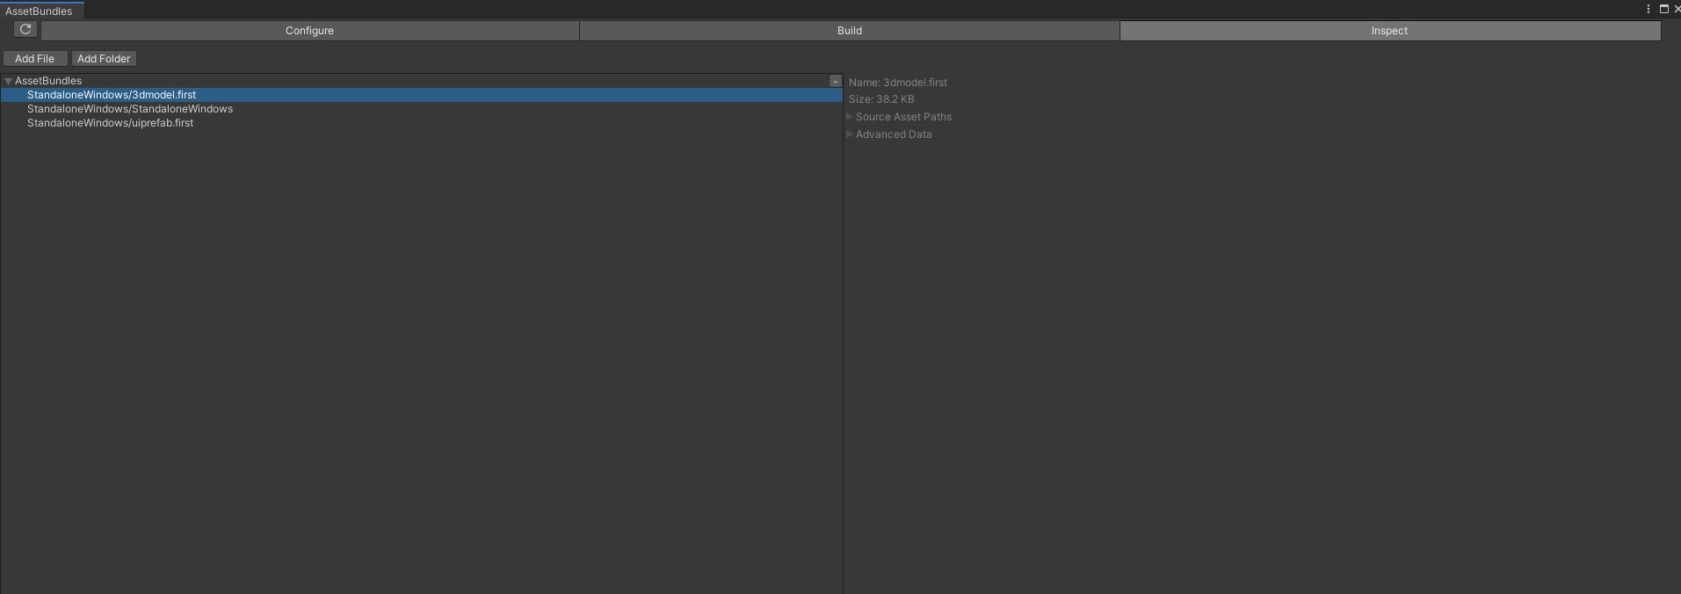The image size is (1681, 594).
Task: Select StandaloneWindows/StandaloneWindows bundle
Action: pos(421,109)
